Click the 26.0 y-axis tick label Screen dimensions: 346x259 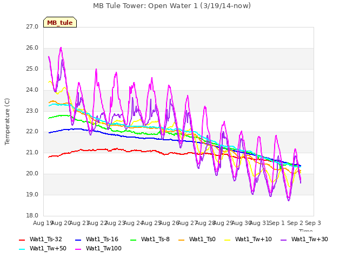pos(32,48)
